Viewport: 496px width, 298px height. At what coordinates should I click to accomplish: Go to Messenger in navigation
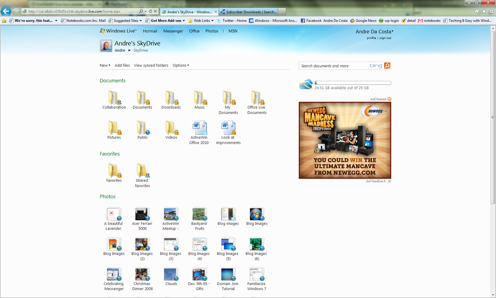173,31
